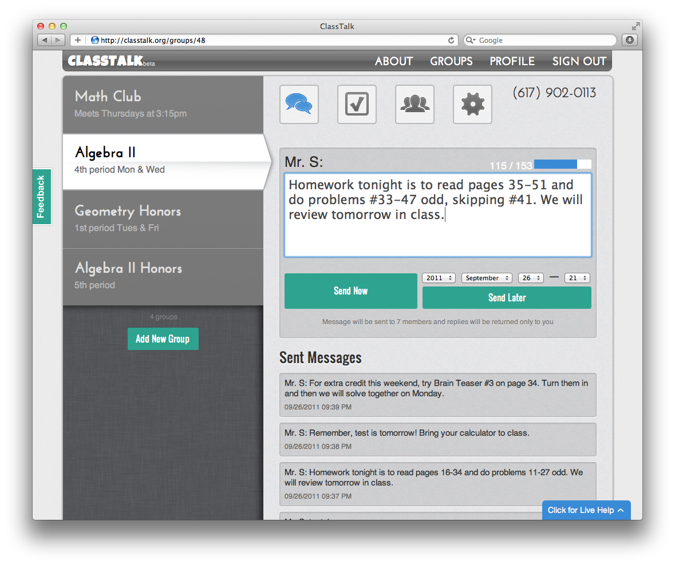This screenshot has height=565, width=675.
Task: Open the browser downloads icon
Action: [x=629, y=40]
